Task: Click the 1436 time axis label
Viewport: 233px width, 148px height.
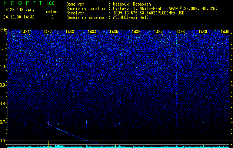Action: coord(136,31)
